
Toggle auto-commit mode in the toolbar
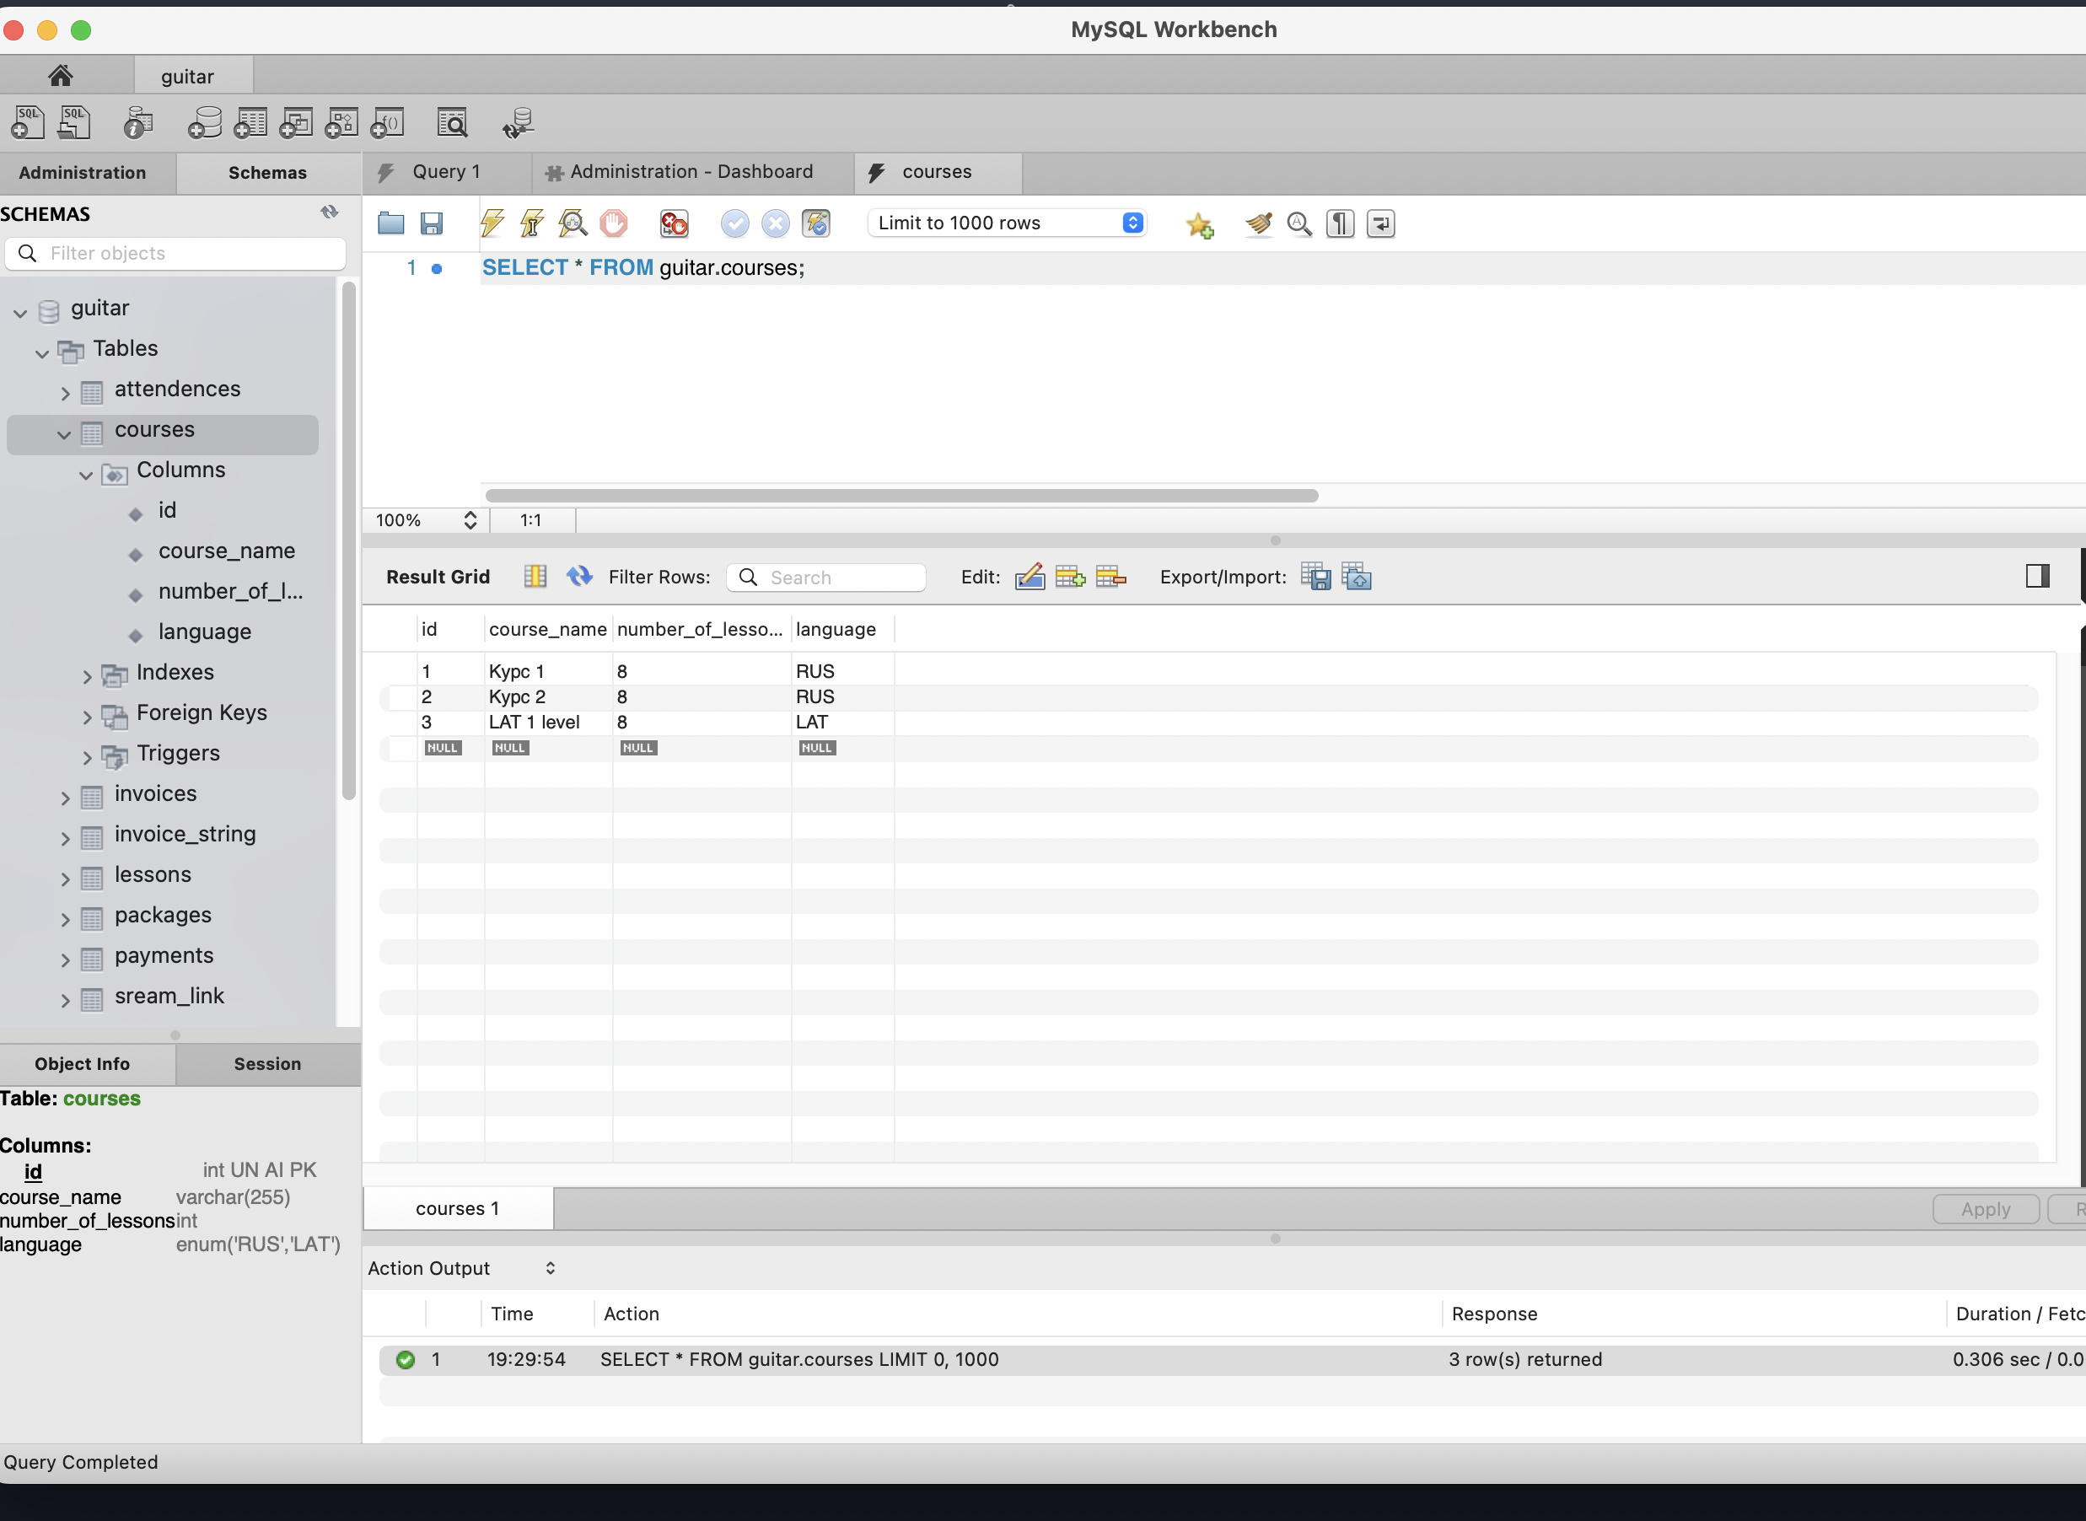(x=815, y=223)
